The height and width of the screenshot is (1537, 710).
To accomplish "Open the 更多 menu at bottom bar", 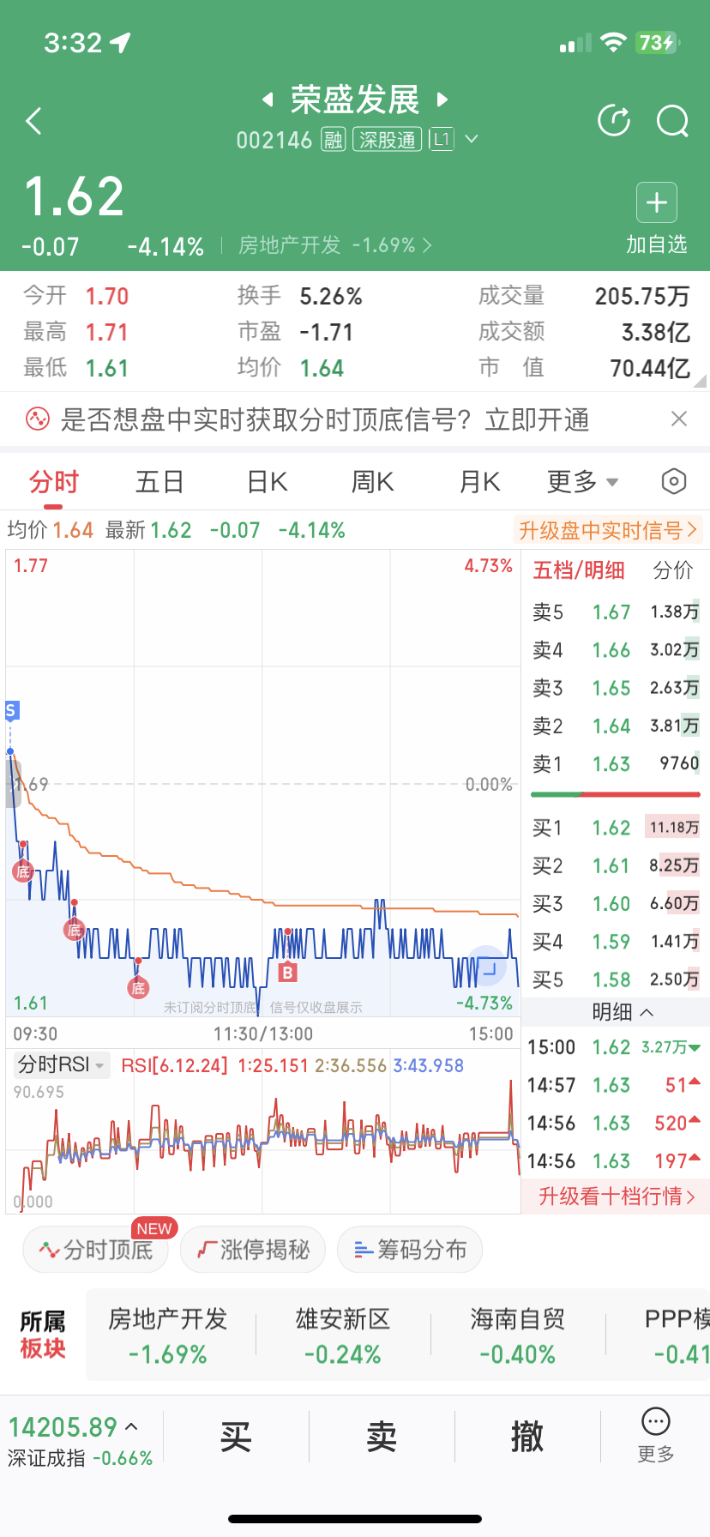I will click(656, 1435).
